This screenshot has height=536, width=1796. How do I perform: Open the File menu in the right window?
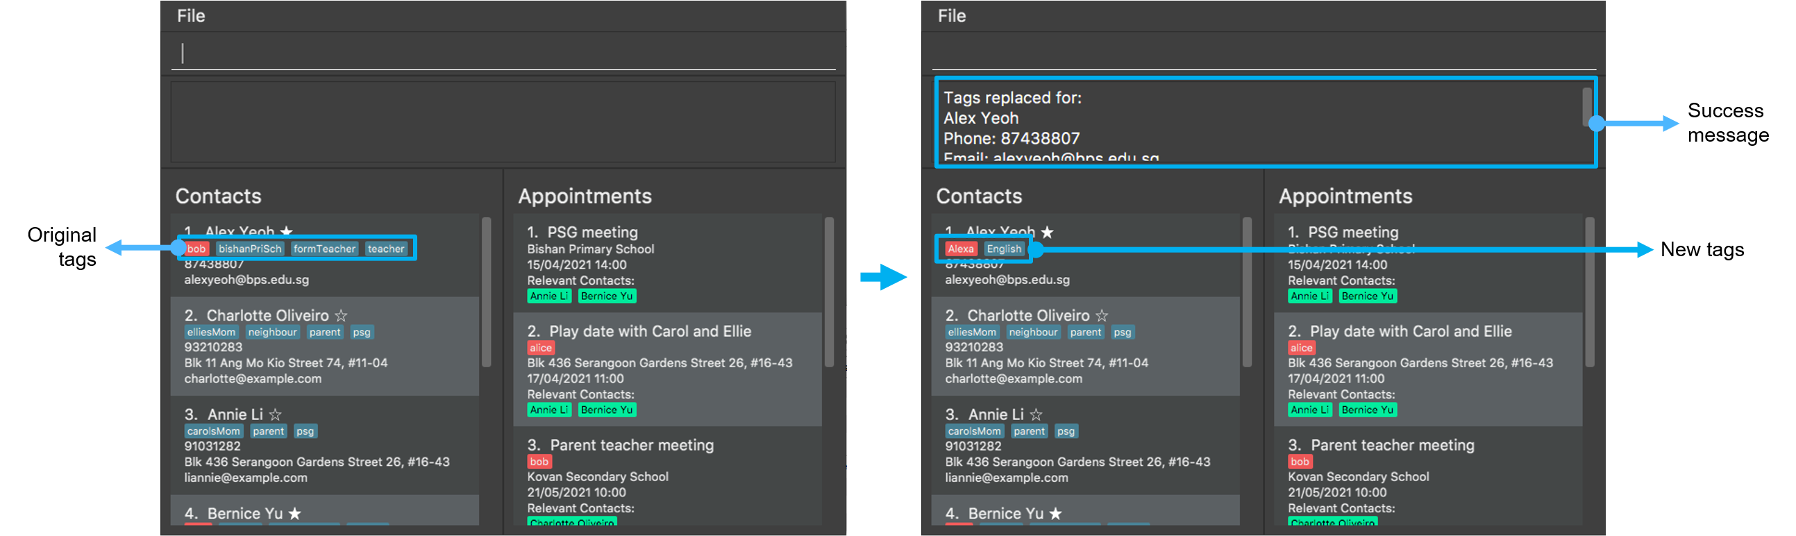(x=951, y=16)
